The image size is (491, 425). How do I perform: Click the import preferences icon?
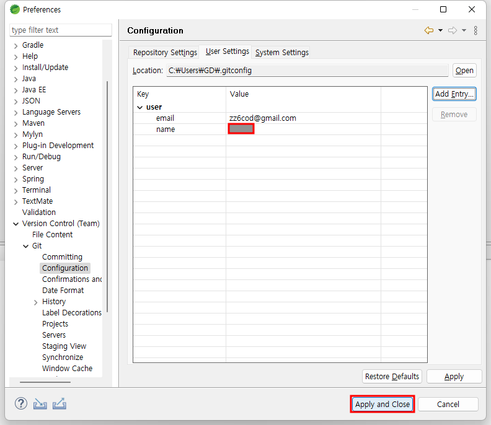pyautogui.click(x=40, y=404)
